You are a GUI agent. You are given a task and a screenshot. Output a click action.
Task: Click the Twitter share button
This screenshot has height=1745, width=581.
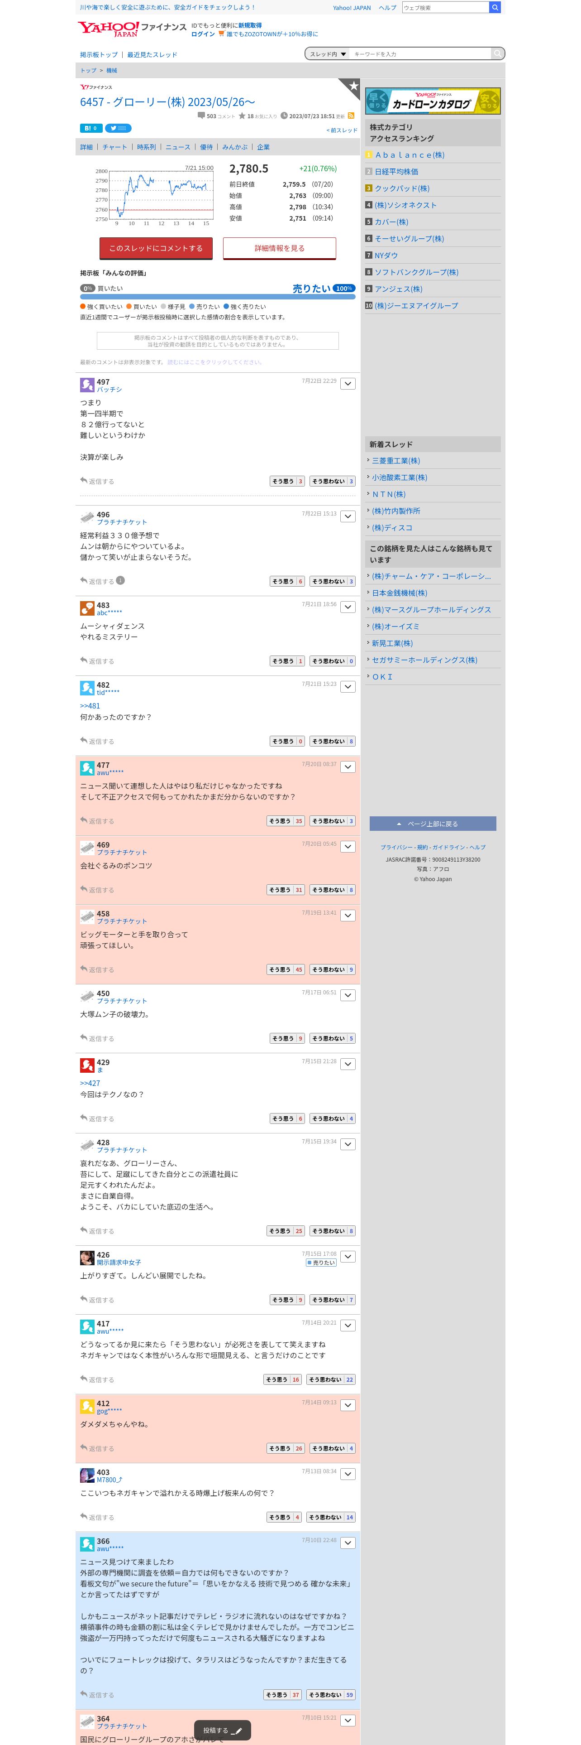pos(118,128)
